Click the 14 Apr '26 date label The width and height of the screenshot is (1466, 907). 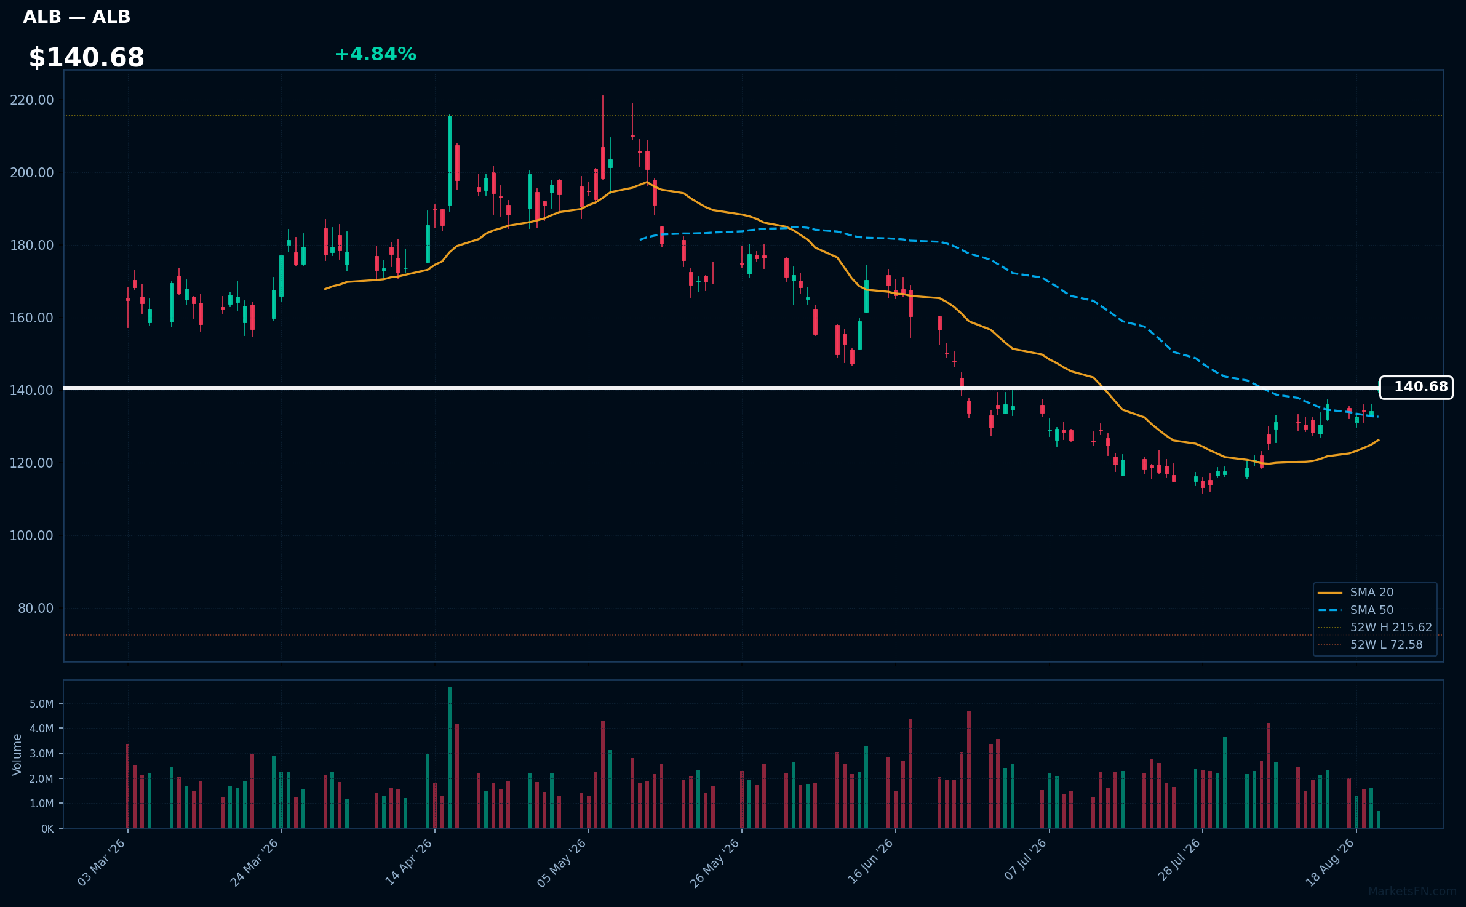point(408,863)
